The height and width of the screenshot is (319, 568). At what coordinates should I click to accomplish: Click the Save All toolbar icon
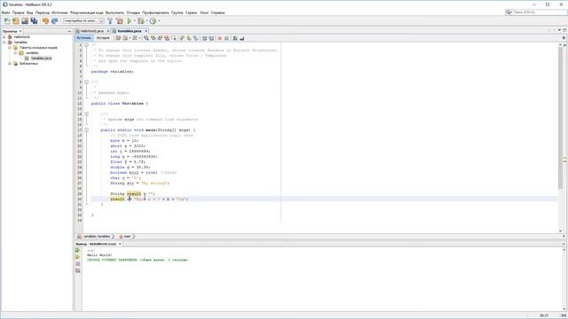(34, 21)
